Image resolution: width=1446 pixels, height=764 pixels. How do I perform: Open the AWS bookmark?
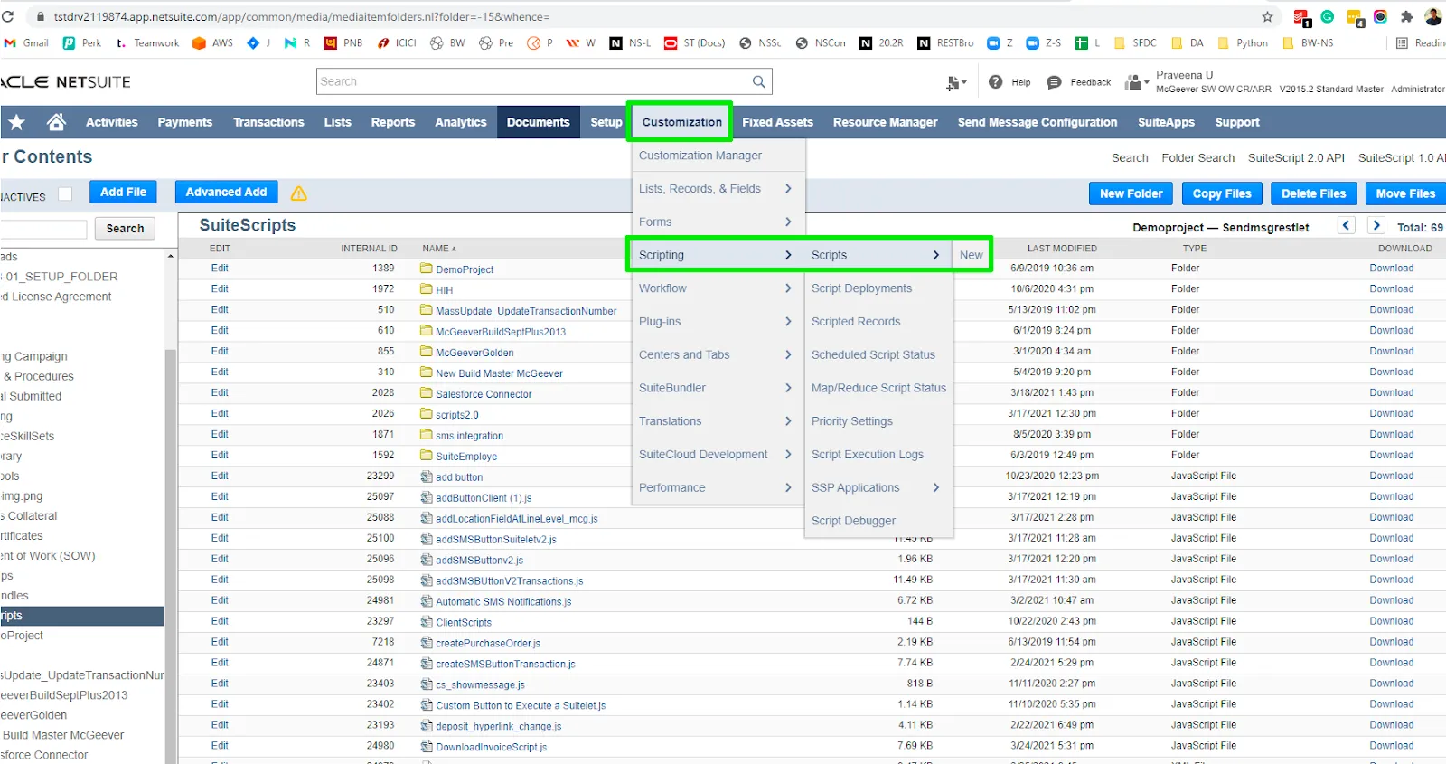pos(212,42)
